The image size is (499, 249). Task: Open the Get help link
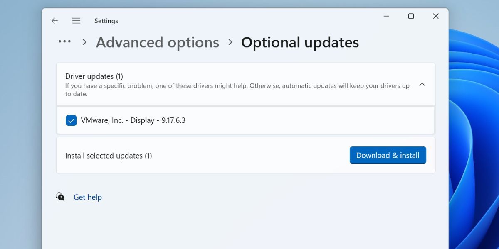[x=88, y=197]
